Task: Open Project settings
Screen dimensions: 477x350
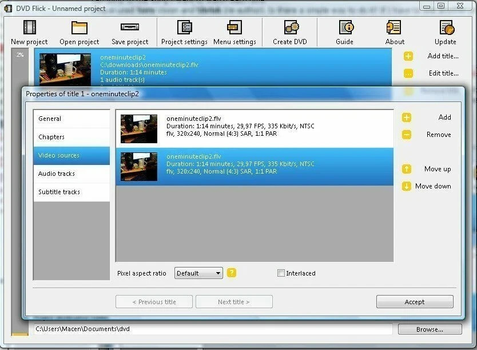Action: point(184,32)
